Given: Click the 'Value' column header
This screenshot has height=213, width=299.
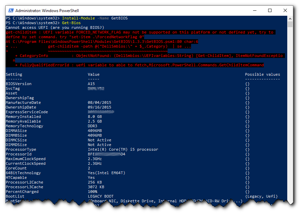Looking at the screenshot, I should coord(94,74).
